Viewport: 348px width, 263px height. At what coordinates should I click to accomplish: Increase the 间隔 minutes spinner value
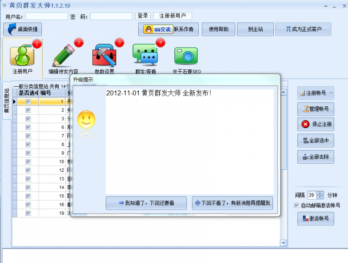tap(320, 193)
